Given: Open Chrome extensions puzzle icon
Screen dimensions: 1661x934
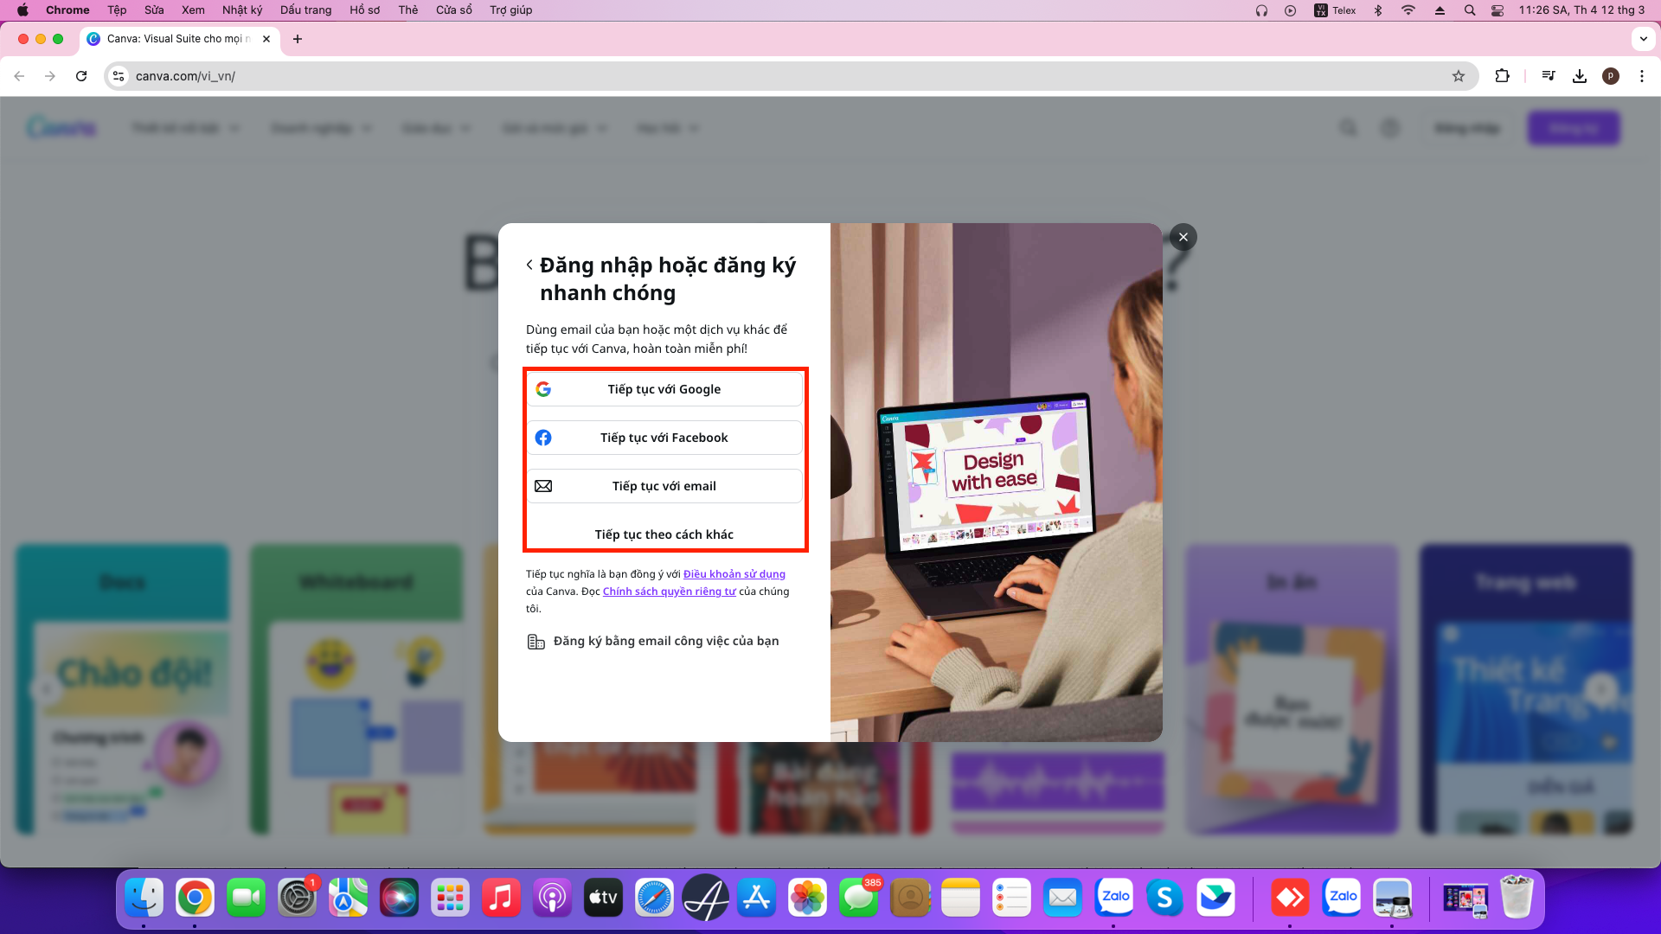Looking at the screenshot, I should (1502, 76).
